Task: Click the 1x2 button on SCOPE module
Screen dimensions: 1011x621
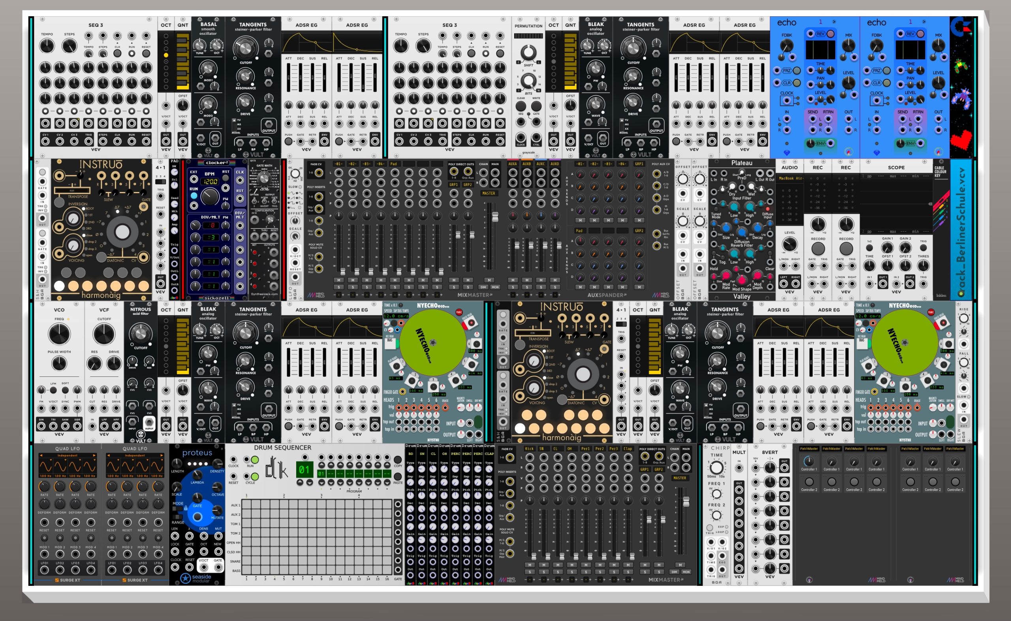Action: tap(869, 248)
